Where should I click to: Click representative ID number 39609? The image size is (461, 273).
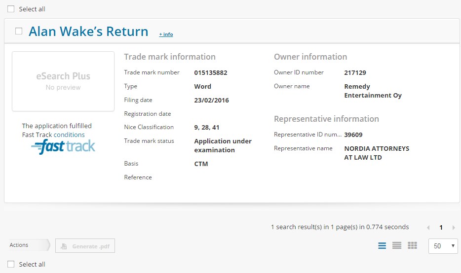pyautogui.click(x=353, y=135)
